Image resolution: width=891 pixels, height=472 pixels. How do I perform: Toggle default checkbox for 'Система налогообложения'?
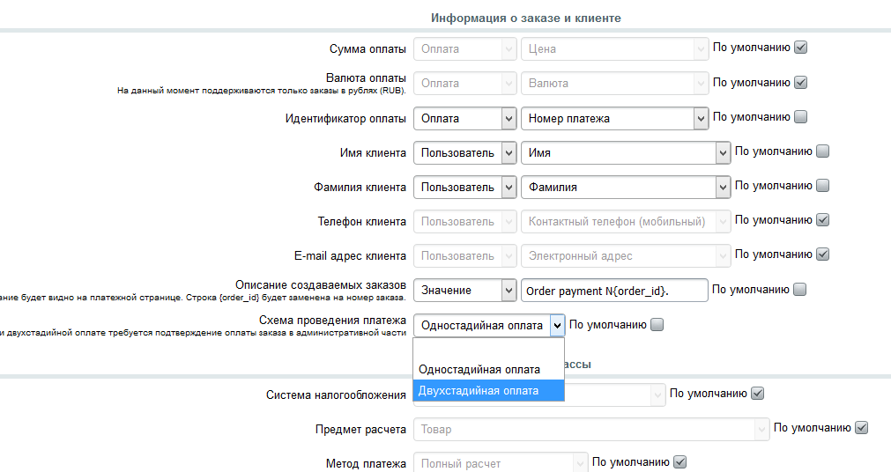756,393
